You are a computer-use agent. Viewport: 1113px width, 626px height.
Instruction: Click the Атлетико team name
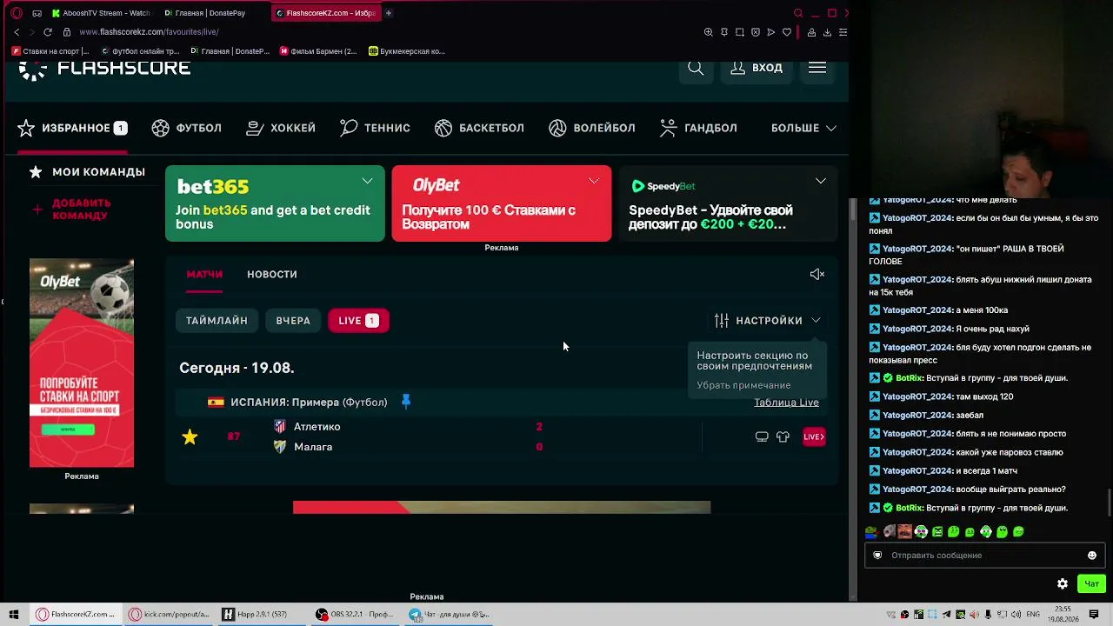pos(317,427)
